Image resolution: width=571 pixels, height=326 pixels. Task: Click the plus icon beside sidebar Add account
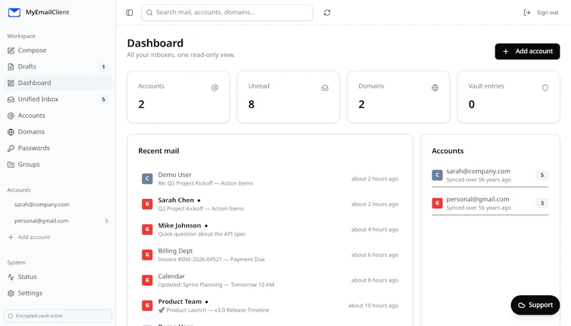tap(11, 238)
